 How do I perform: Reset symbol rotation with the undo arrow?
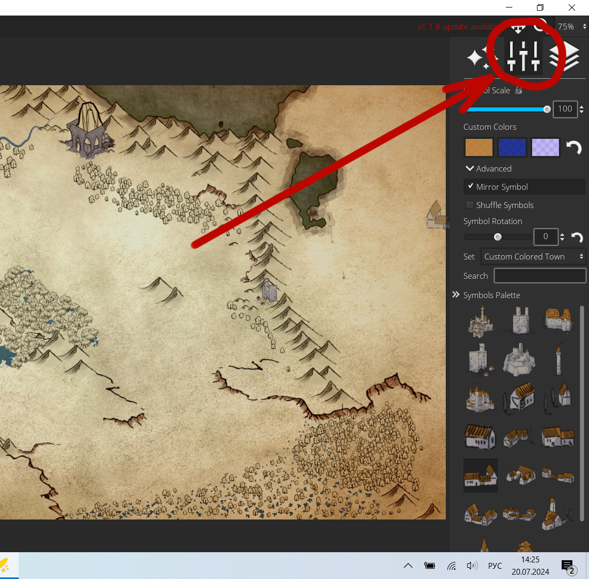click(x=577, y=237)
